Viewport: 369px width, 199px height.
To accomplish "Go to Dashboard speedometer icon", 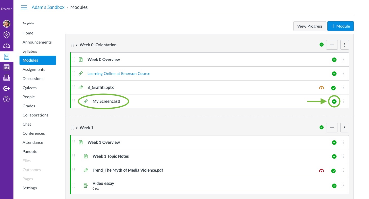I will [7, 46].
